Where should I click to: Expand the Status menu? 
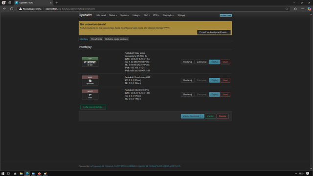pyautogui.click(x=113, y=15)
